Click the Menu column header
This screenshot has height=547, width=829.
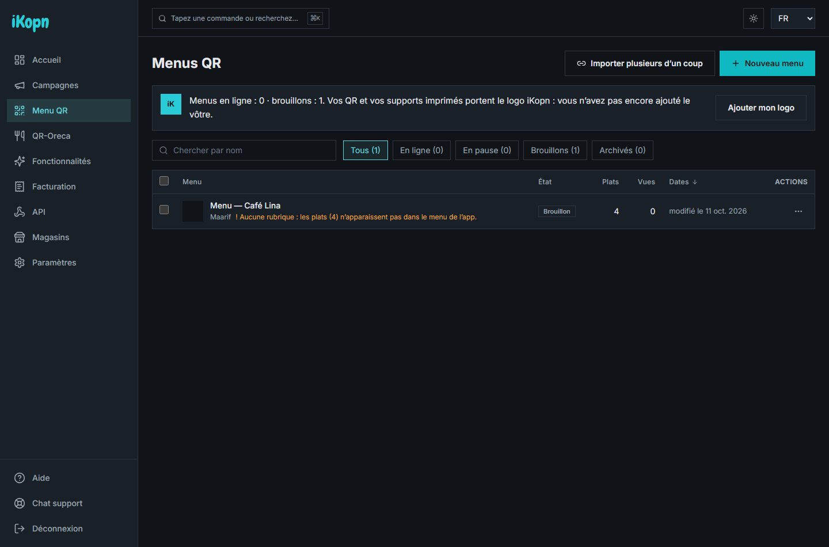tap(192, 182)
